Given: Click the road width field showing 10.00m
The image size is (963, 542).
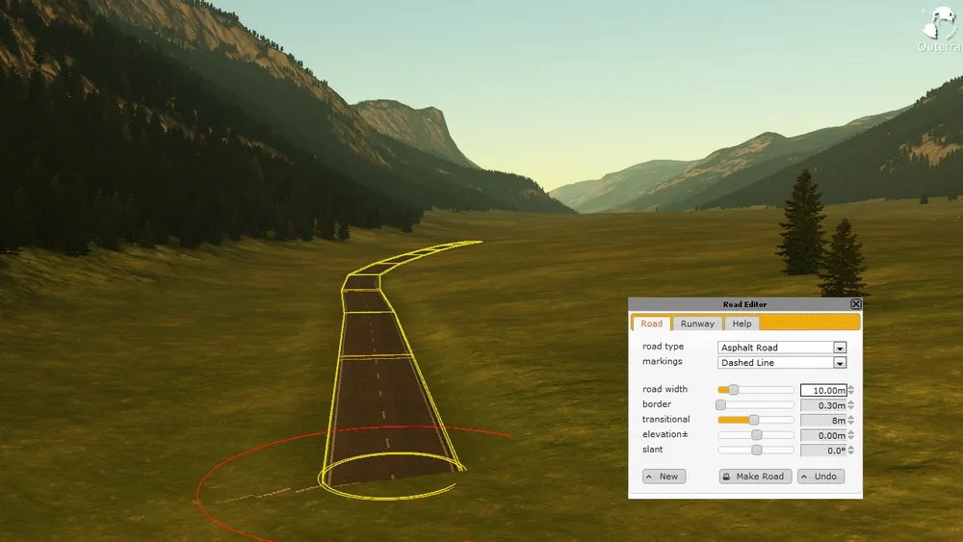Looking at the screenshot, I should pos(823,391).
